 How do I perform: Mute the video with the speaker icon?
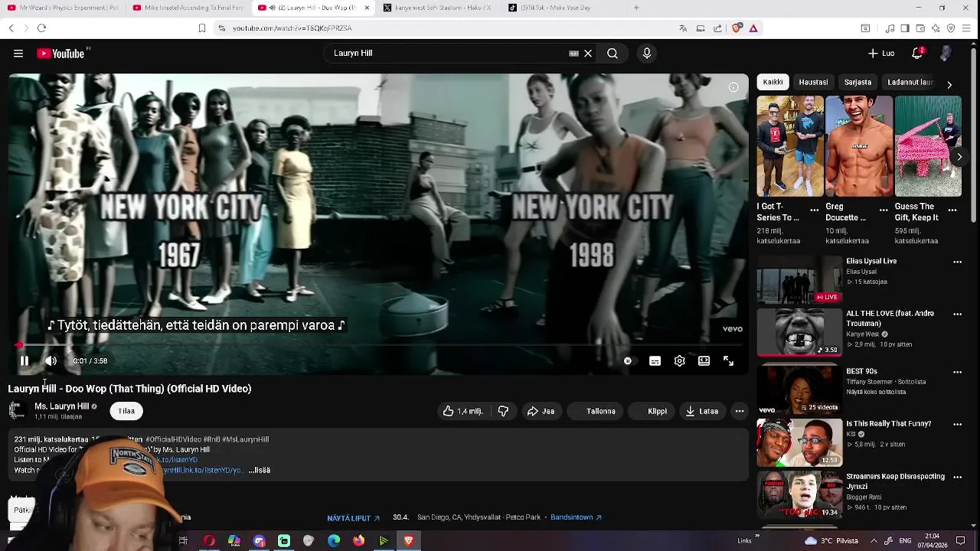click(51, 360)
